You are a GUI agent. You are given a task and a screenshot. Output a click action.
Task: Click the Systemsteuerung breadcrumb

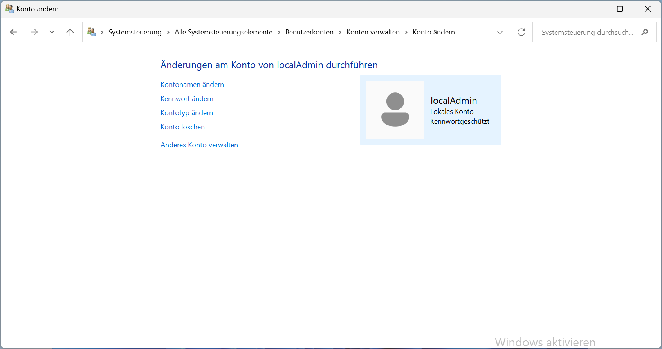click(135, 32)
